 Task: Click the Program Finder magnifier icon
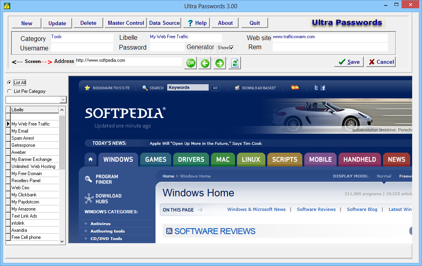tap(88, 179)
